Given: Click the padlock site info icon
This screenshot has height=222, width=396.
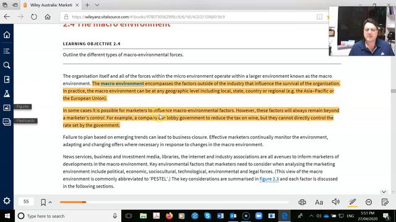Looking at the screenshot, I should point(66,17).
